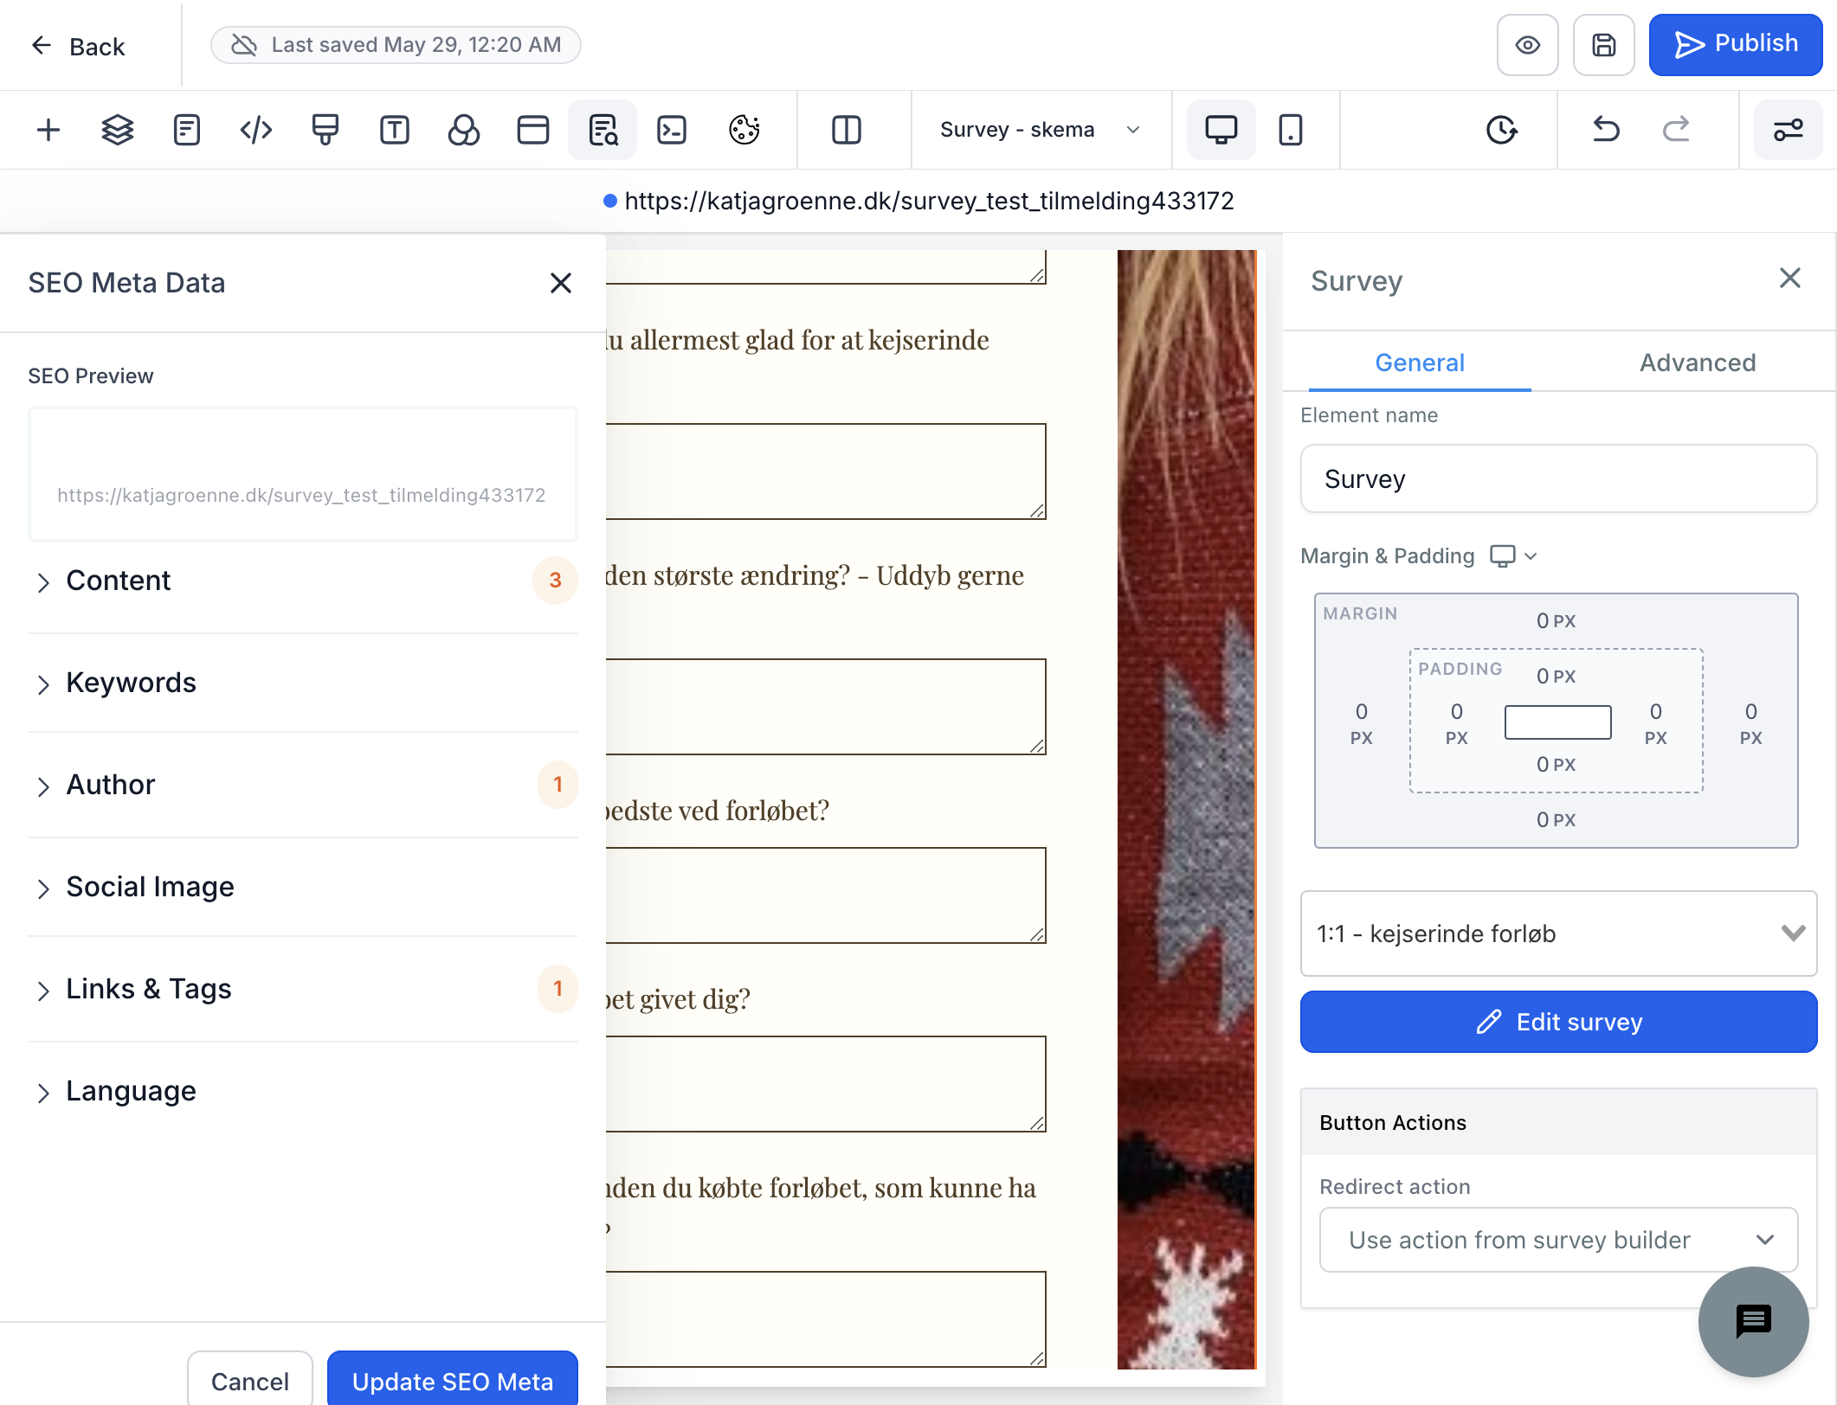1837x1405 pixels.
Task: Click the Edit survey button
Action: click(x=1558, y=1022)
